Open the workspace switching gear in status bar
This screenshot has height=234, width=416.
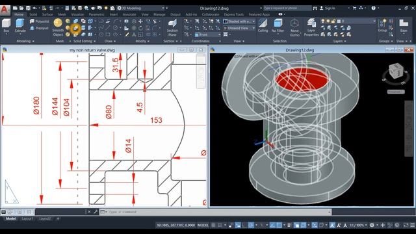pyautogui.click(x=372, y=226)
